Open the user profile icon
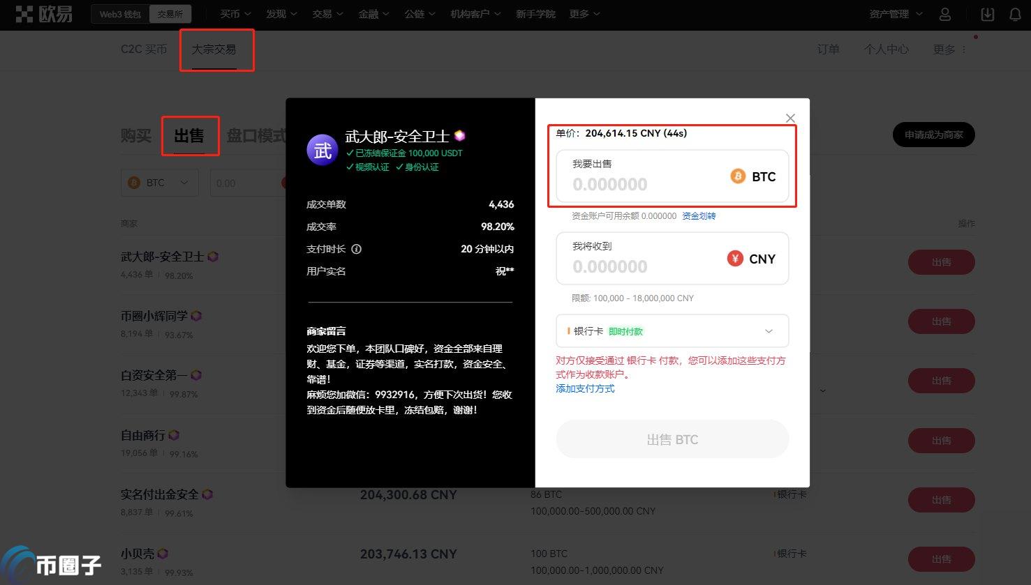Screen dimensions: 1031x585 pos(945,14)
